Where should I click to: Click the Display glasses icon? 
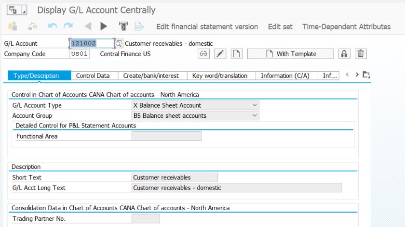[203, 54]
